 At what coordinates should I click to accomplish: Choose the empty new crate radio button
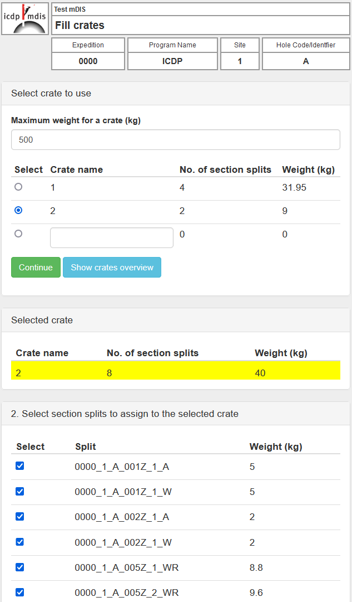17,234
